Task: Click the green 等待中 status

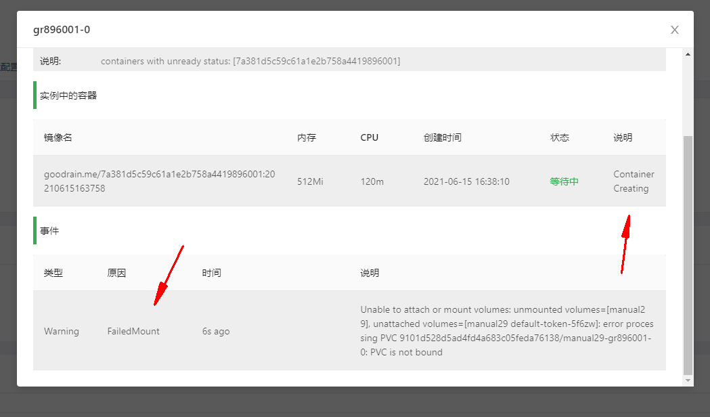Action: [x=564, y=181]
